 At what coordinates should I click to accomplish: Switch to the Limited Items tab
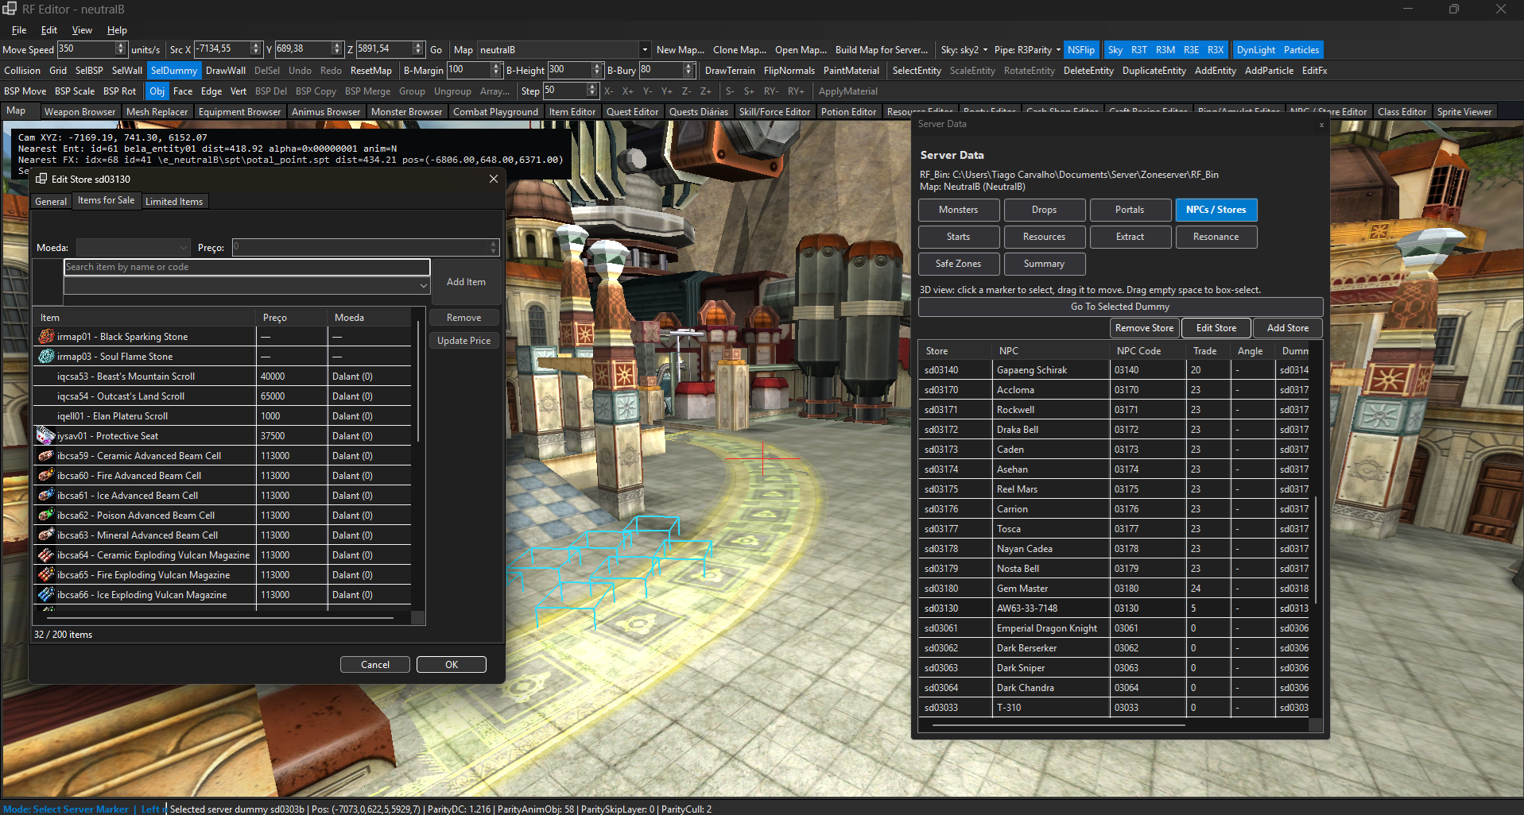click(x=174, y=202)
